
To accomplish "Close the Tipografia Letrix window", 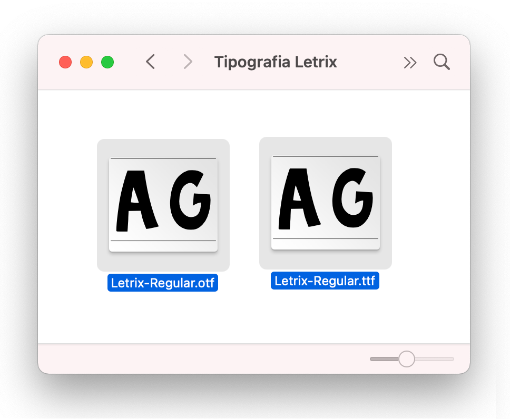I will point(65,62).
